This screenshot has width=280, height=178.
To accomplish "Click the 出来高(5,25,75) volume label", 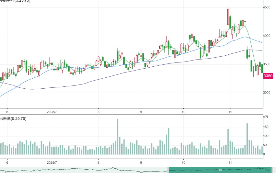I will point(13,118).
